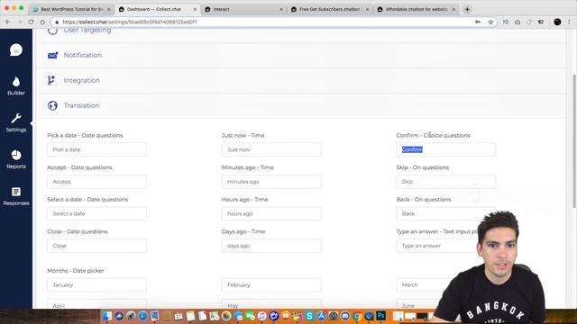
Task: Edit the Skip translation field
Action: point(445,182)
